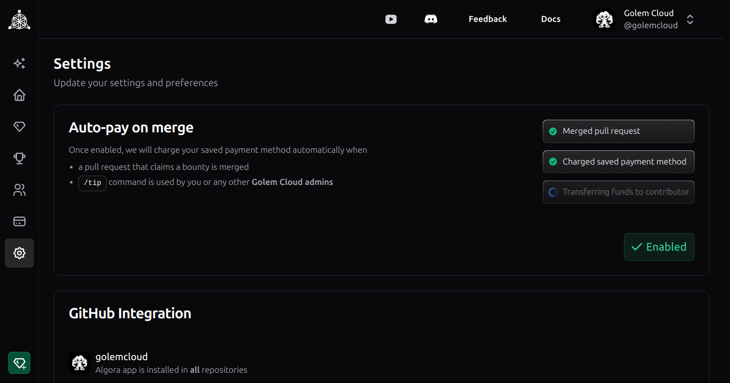The height and width of the screenshot is (383, 730).
Task: Go to the home icon in the sidebar
Action: (19, 95)
